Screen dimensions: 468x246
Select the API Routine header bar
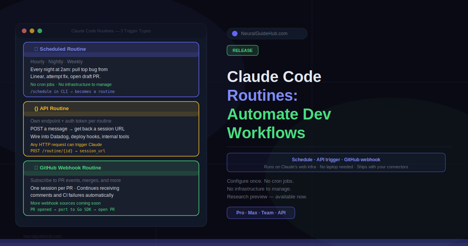point(111,109)
